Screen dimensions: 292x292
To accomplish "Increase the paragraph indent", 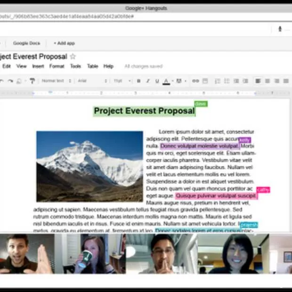I will [245, 81].
